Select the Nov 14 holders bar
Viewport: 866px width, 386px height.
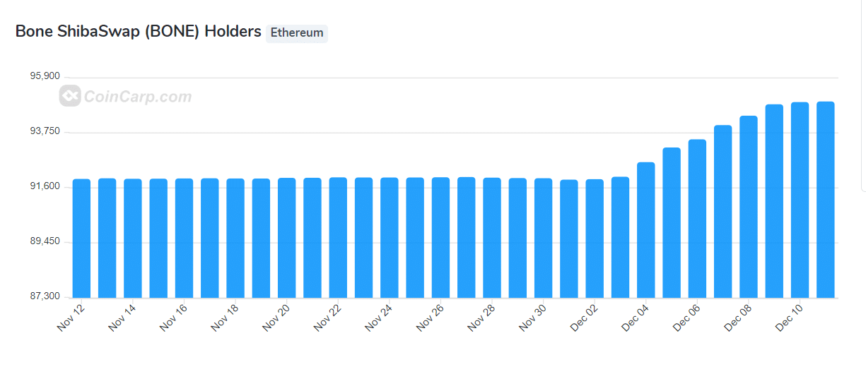(133, 239)
